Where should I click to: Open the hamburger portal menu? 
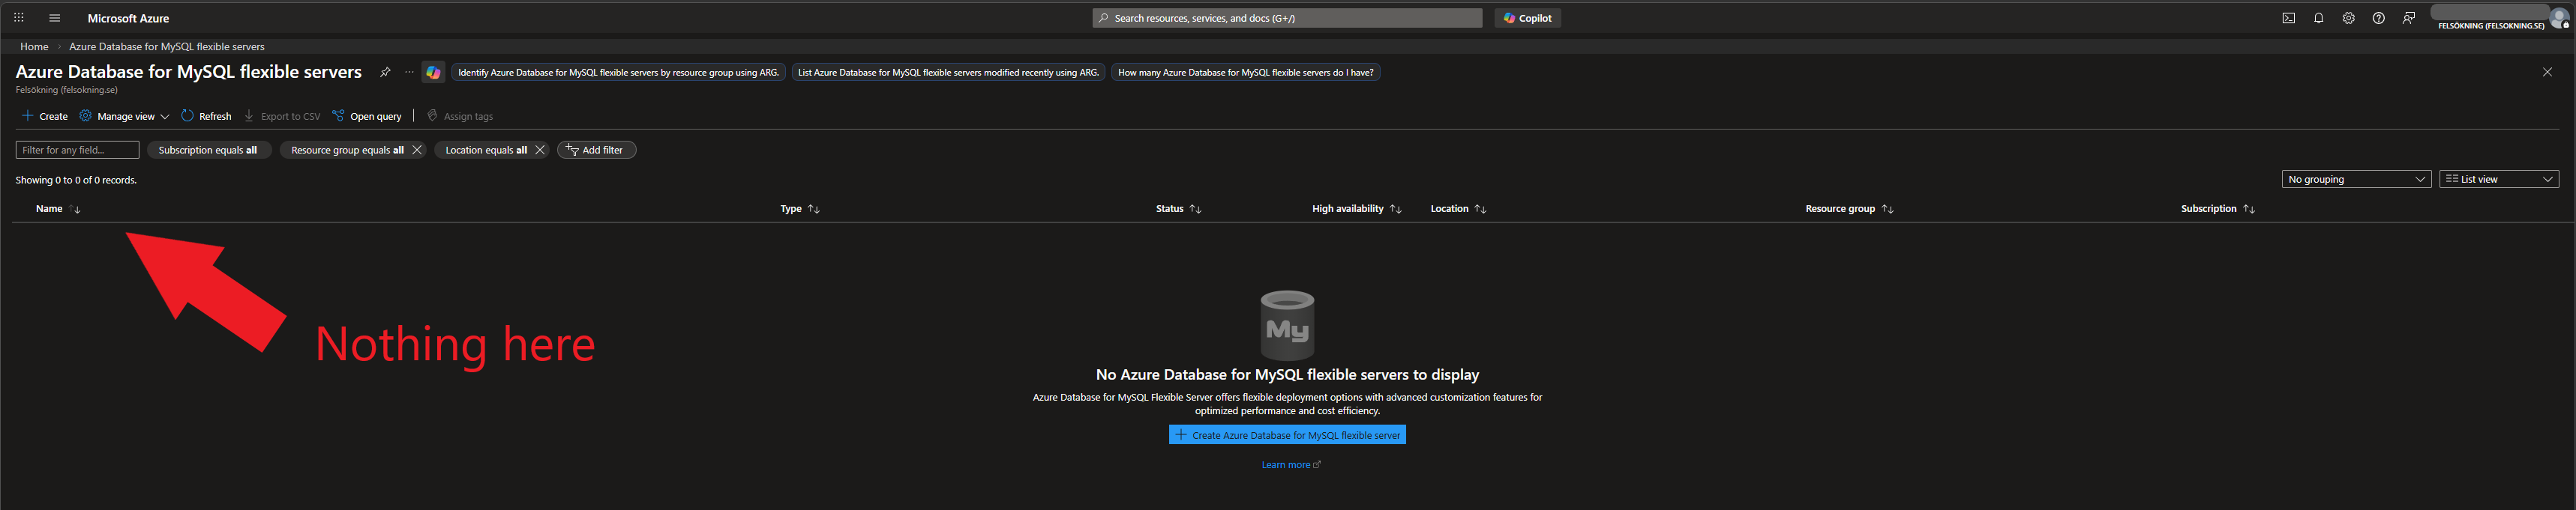coord(54,18)
